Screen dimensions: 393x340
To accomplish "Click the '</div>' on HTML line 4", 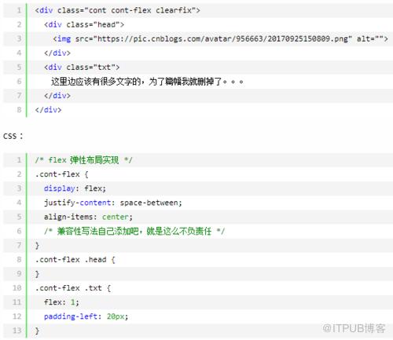I will pos(57,53).
